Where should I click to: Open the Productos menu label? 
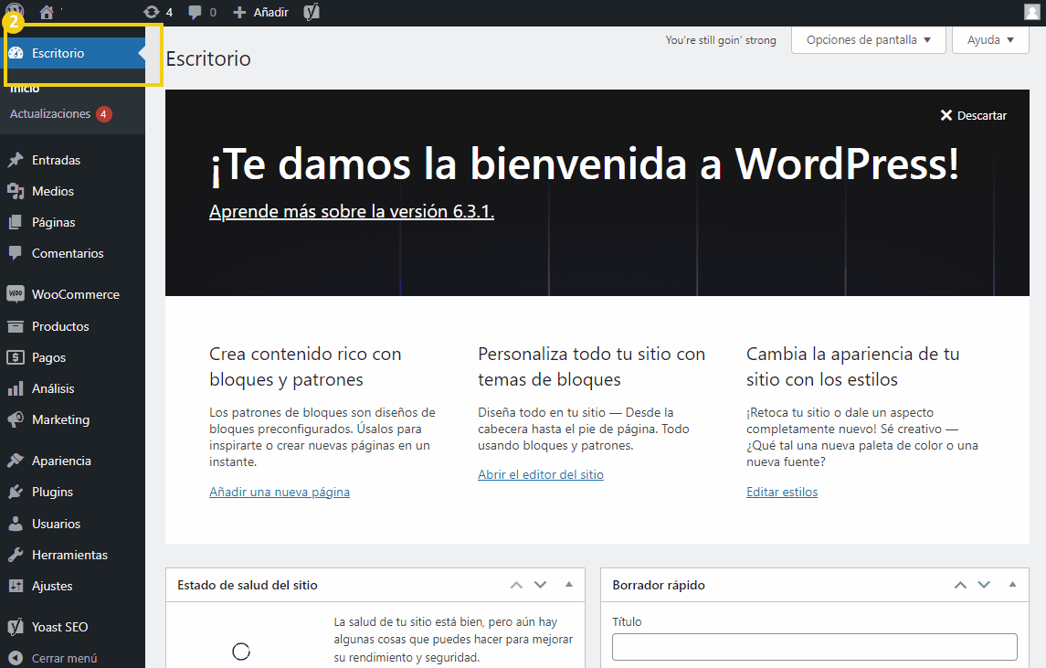click(x=60, y=326)
